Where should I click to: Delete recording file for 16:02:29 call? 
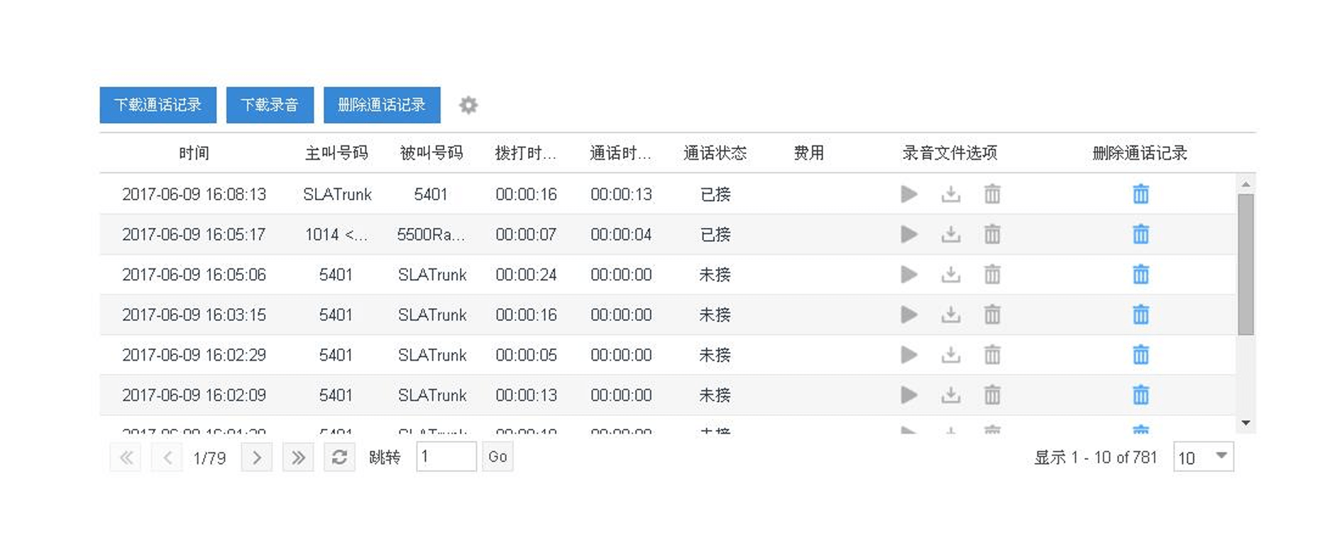tap(992, 355)
